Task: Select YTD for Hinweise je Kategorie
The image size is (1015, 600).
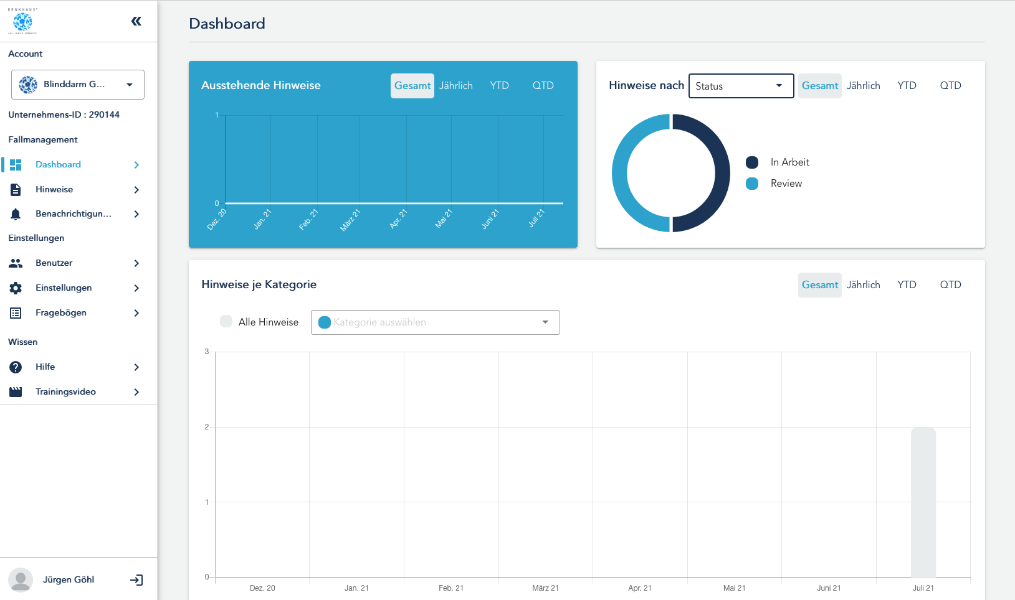Action: (907, 284)
